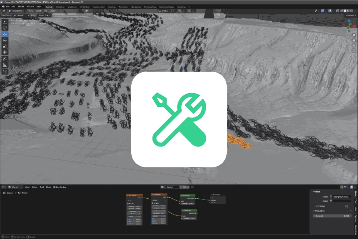Click the blue Z axis on navigation gizmo
Screen dimensions: 358x239
349,21
